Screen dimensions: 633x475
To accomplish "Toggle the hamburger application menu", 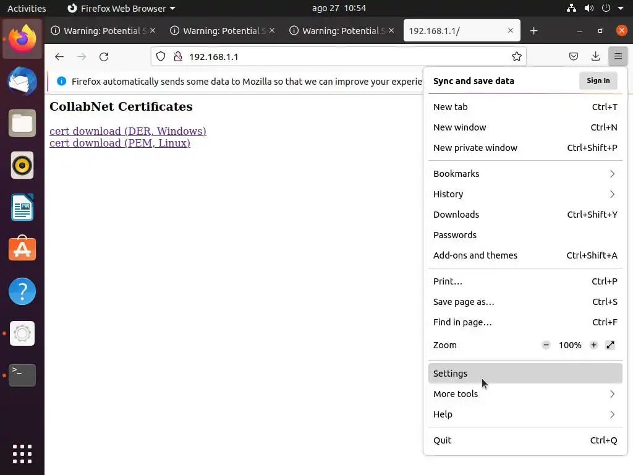I will tap(618, 57).
